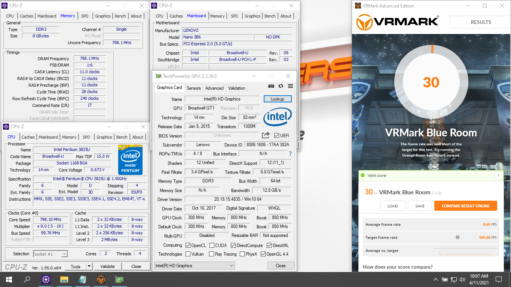Open the GPU-Z hamburger menu
The width and height of the screenshot is (511, 287).
(x=291, y=86)
